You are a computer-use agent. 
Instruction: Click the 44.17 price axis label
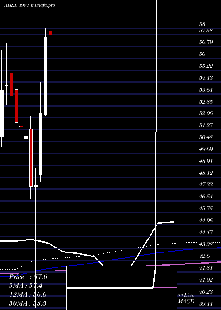(x=206, y=232)
